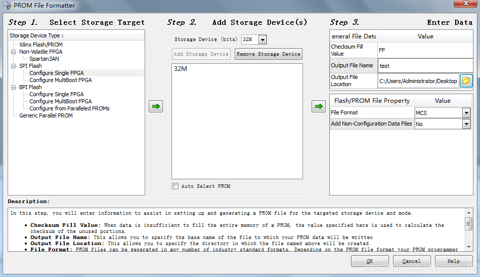Screen dimensions: 480x277
Task: Click the Help button
Action: (453, 261)
